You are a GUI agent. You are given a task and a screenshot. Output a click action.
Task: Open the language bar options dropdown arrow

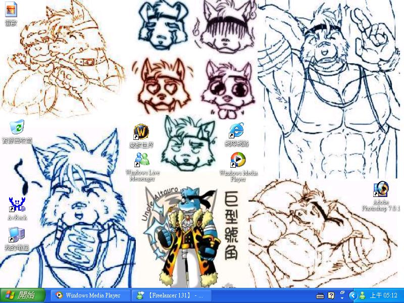pos(342,298)
